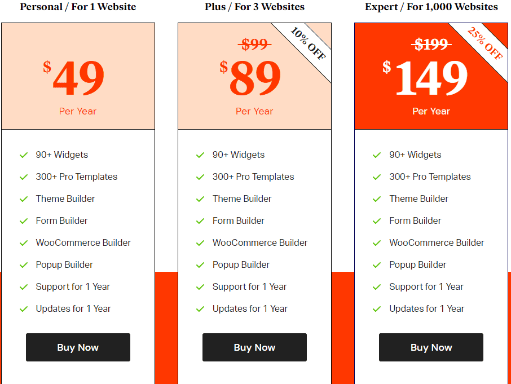The width and height of the screenshot is (511, 384).
Task: Click checkmark beside Plus plan Theme Builder
Action: [200, 199]
